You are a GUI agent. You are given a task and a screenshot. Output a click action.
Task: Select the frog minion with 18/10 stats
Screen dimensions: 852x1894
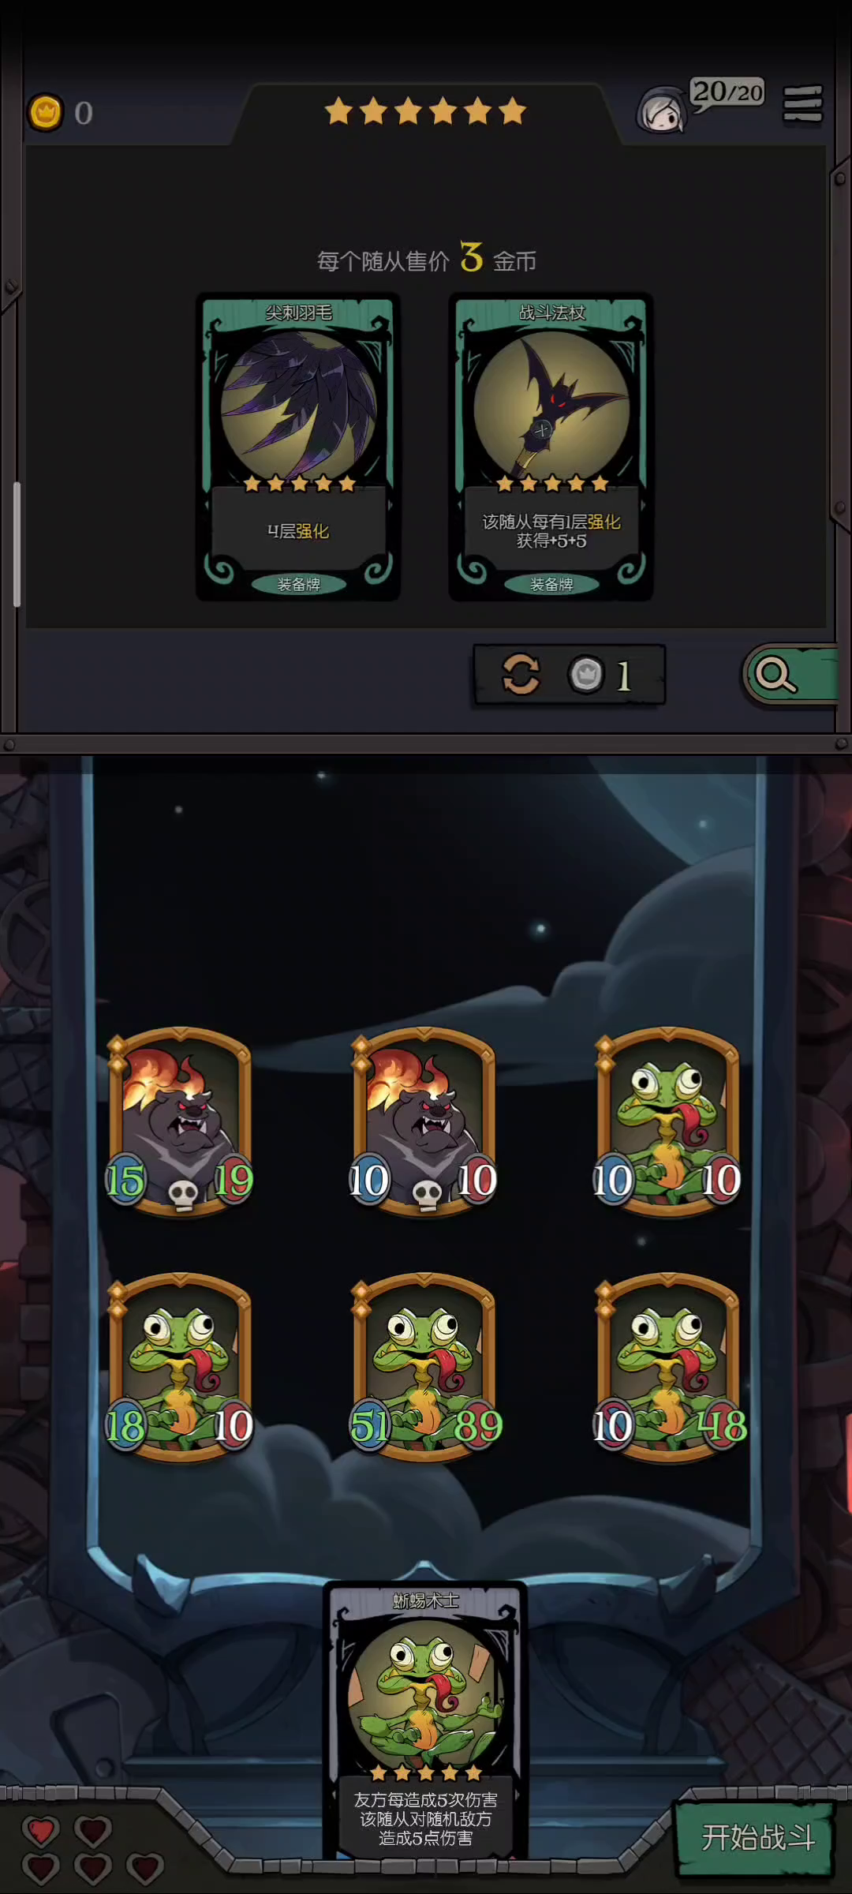(180, 1367)
